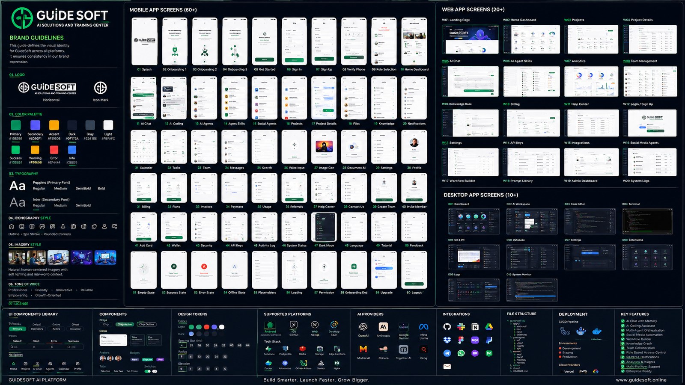Click the Icon Mark logo

point(101,88)
